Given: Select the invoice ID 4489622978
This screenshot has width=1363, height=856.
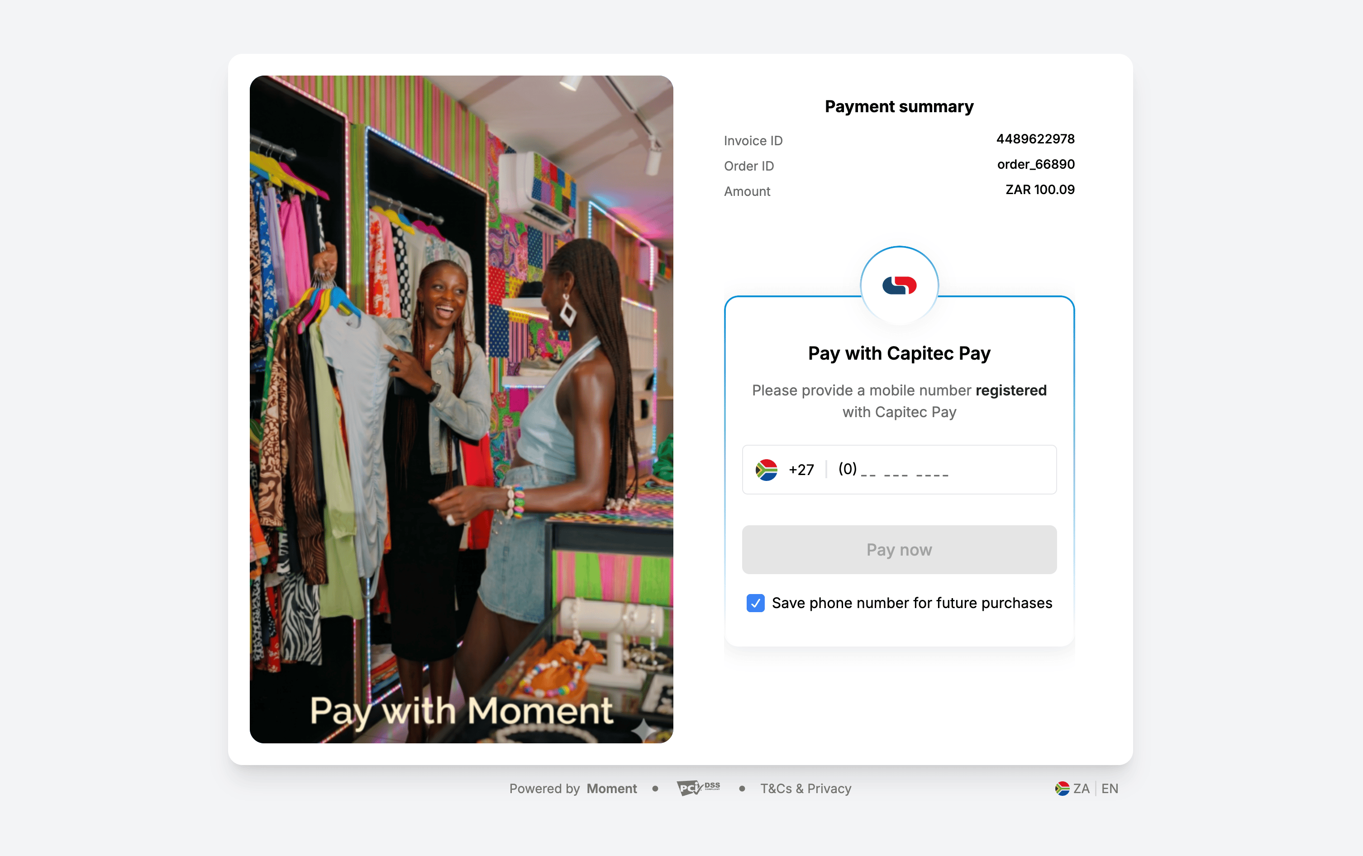Looking at the screenshot, I should 1035,139.
